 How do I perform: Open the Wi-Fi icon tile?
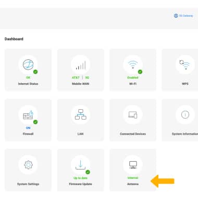(133, 64)
